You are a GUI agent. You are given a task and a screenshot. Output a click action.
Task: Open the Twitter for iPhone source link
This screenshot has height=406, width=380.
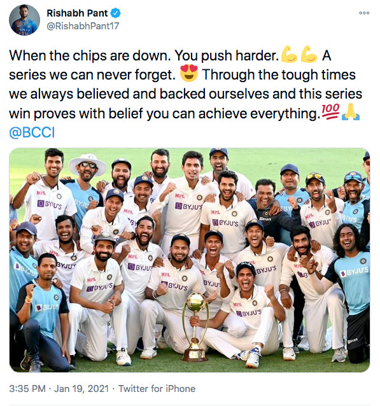click(x=157, y=389)
